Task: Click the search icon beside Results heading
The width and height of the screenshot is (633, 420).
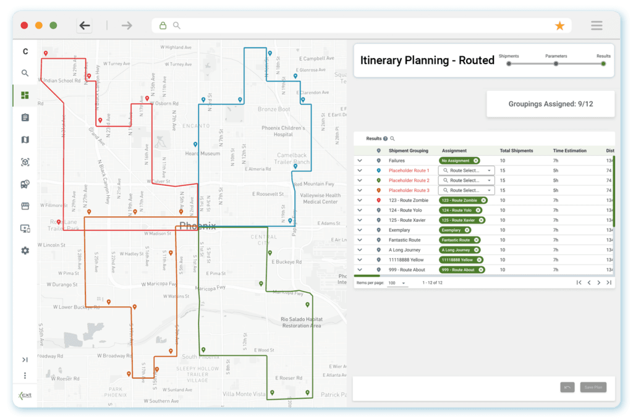Action: 392,139
